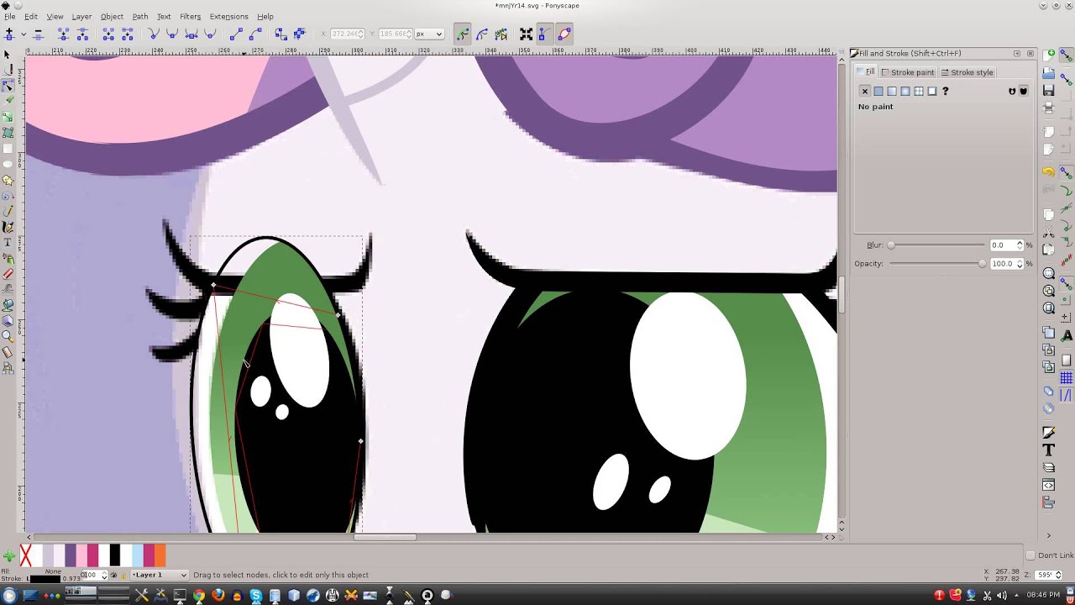1075x605 pixels.
Task: Choose No paint X button
Action: point(865,91)
